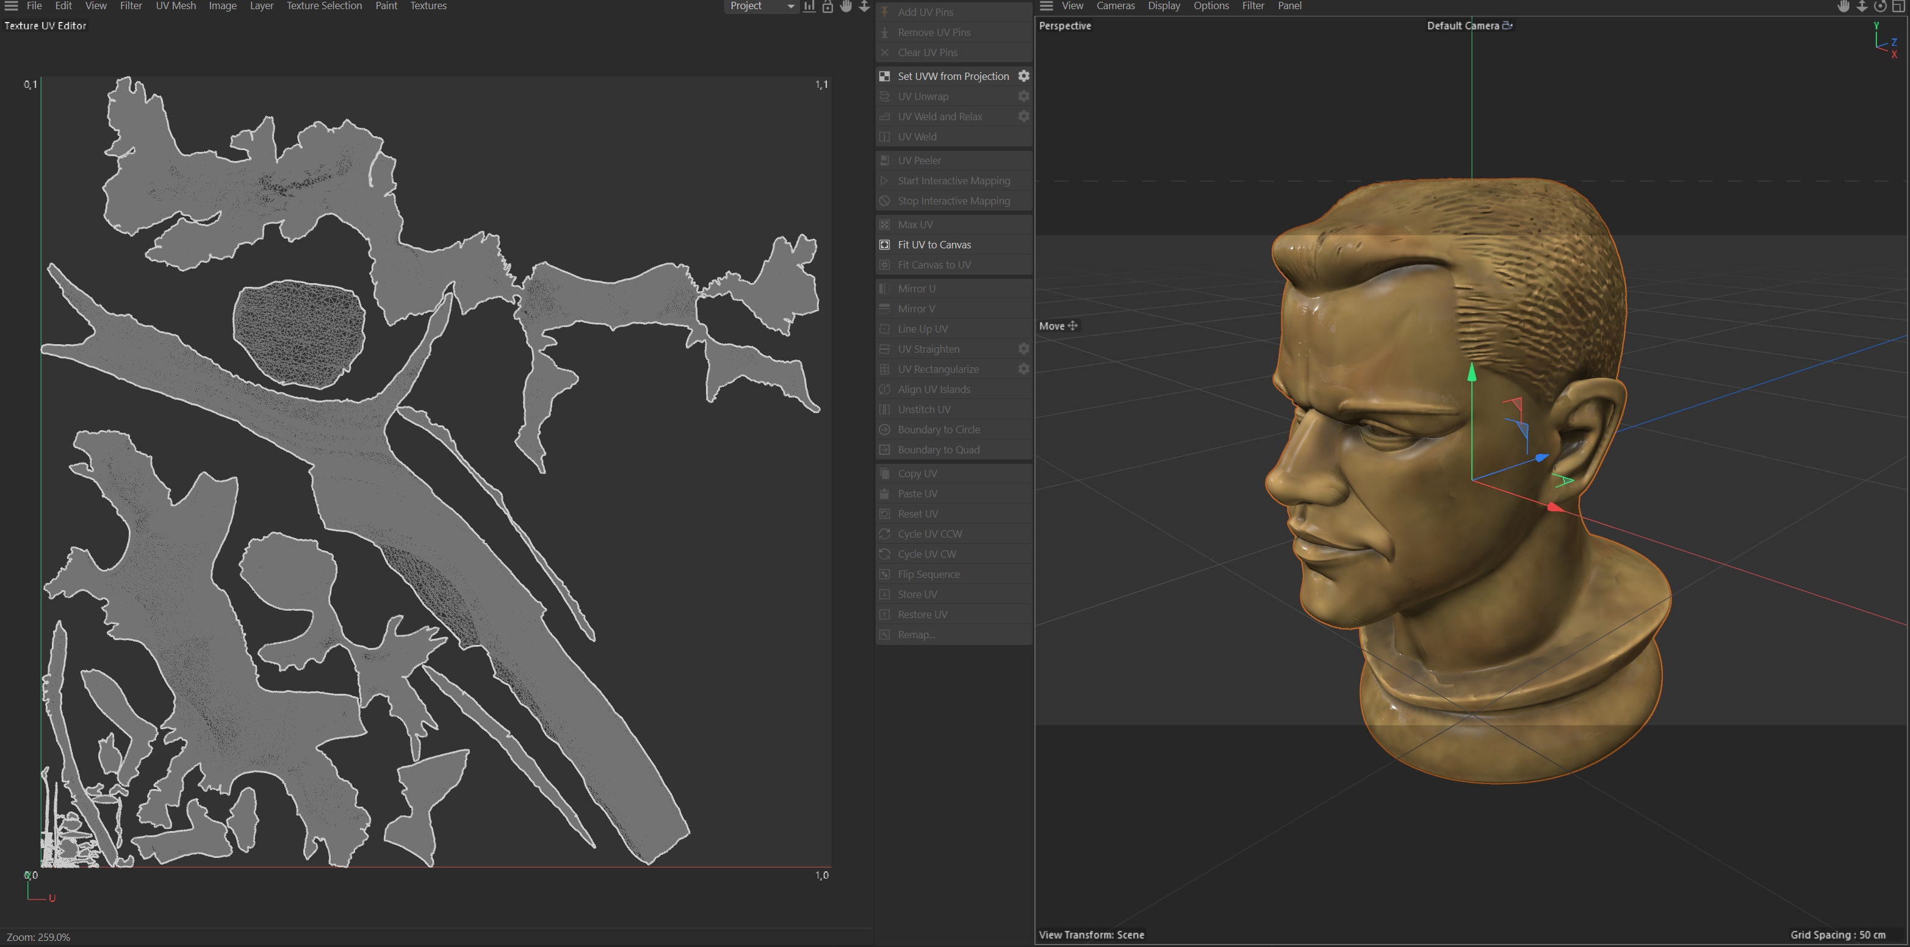
Task: Click the viewport orbit camera icon
Action: coord(1880,6)
